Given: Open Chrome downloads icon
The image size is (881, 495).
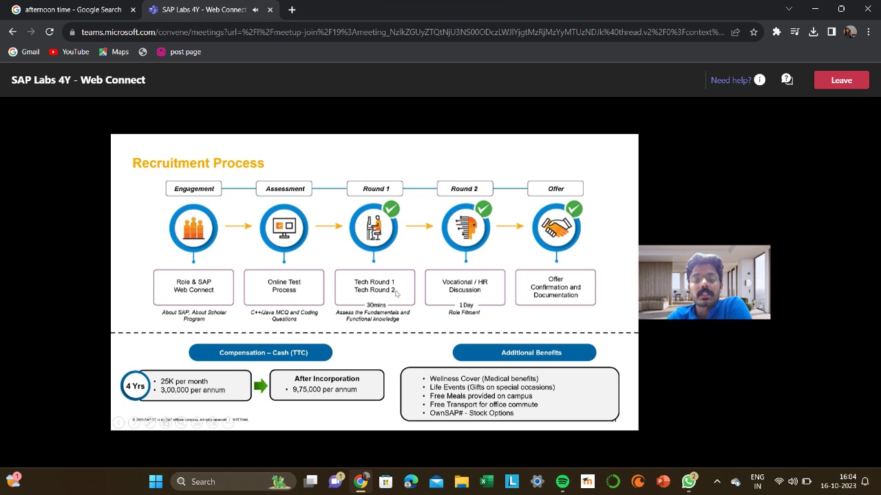Looking at the screenshot, I should (x=813, y=32).
